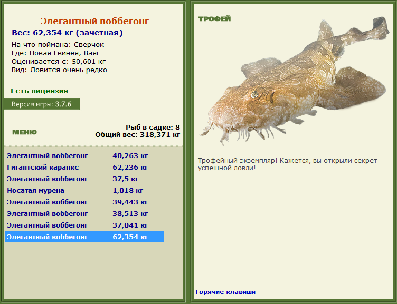Click the Где: Новая Гвинея, Ваяг line
The width and height of the screenshot is (397, 304).
point(56,53)
